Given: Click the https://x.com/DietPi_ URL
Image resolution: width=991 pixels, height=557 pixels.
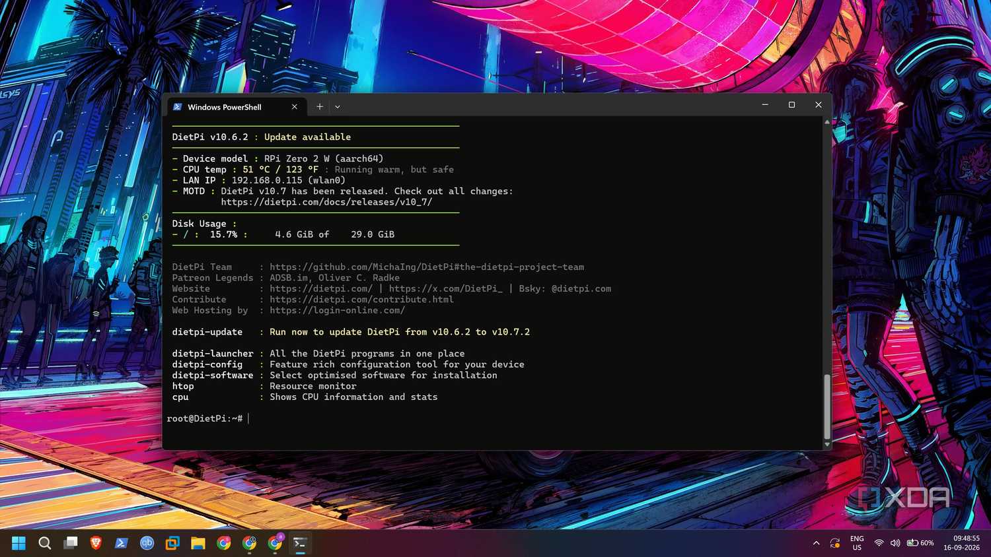Looking at the screenshot, I should pyautogui.click(x=446, y=288).
